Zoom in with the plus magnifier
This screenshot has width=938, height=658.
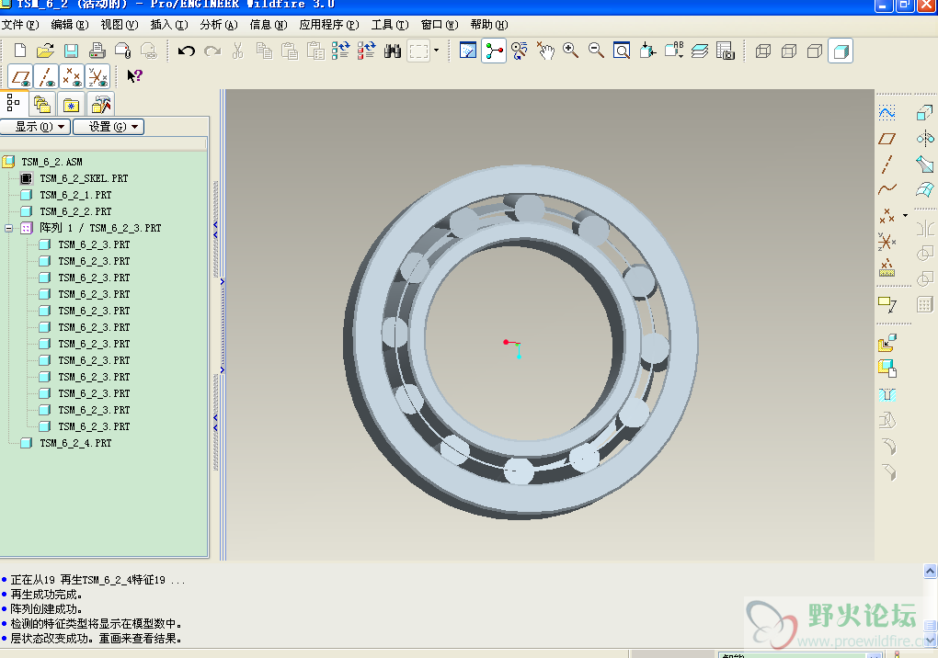click(571, 51)
